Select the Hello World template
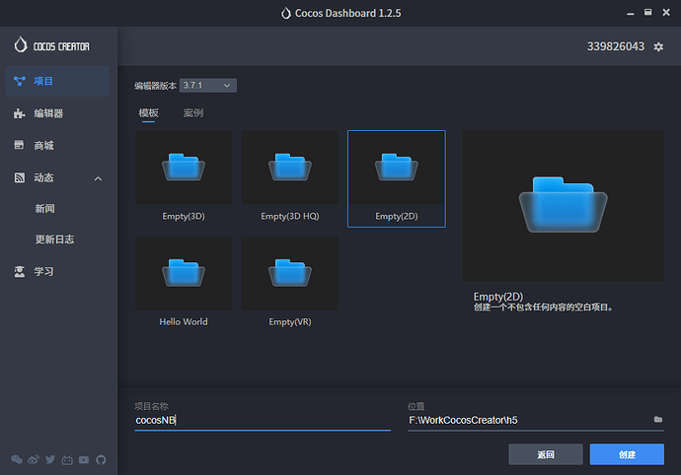Screen dimensions: 681x475 (184, 284)
